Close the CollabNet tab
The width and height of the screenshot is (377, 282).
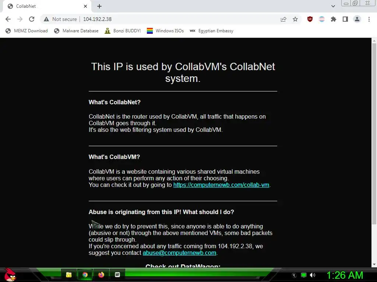click(x=85, y=6)
